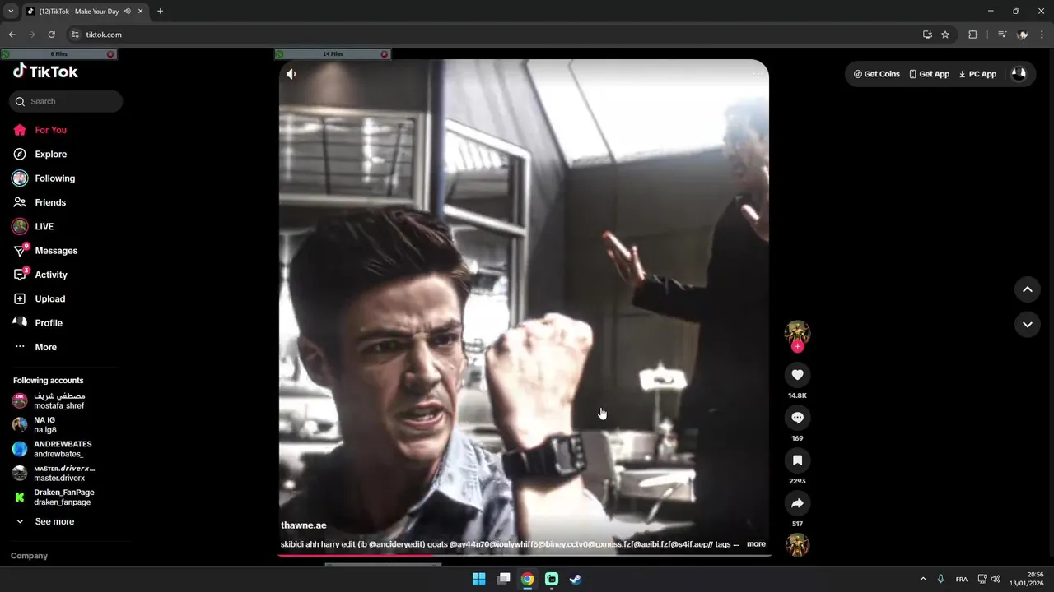Open the Chrome tab search dropdown
Image resolution: width=1054 pixels, height=592 pixels.
click(11, 12)
